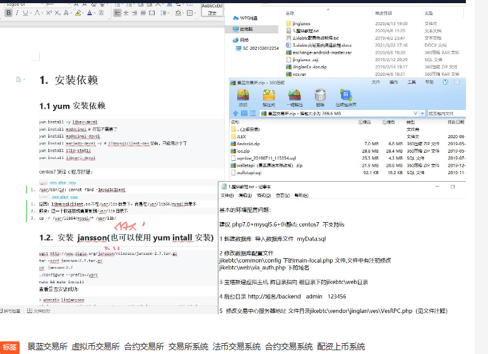Click the 压缩包语言 icon
Screen dimensions: 488x354
346,98
